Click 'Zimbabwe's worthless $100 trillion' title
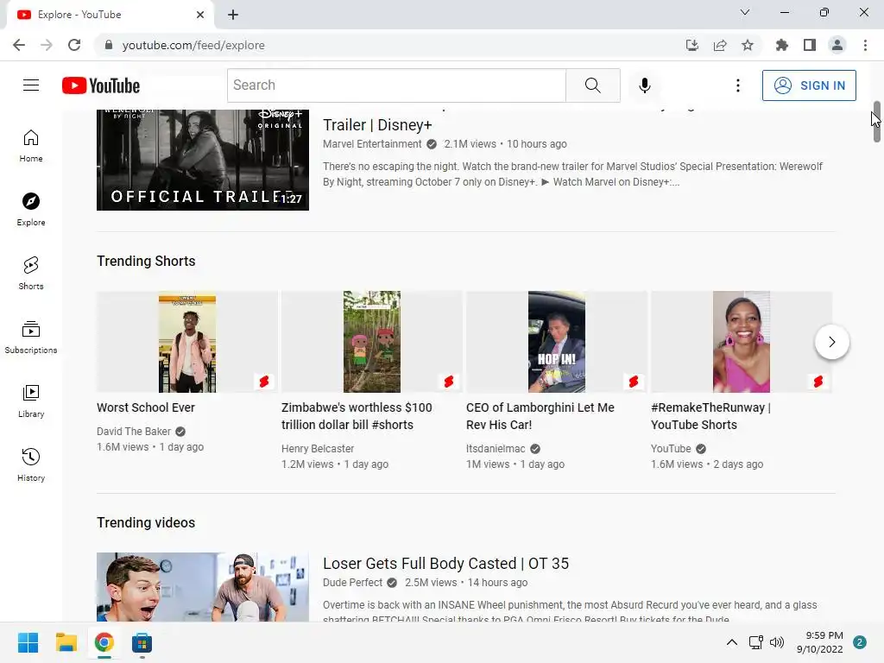Image resolution: width=884 pixels, height=663 pixels. pyautogui.click(x=357, y=416)
